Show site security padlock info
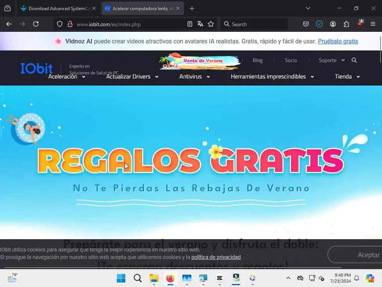 pyautogui.click(x=70, y=24)
